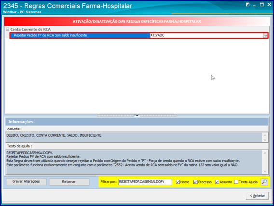Toggle the Processo filter checkbox
The width and height of the screenshot is (274, 206).
(195, 182)
